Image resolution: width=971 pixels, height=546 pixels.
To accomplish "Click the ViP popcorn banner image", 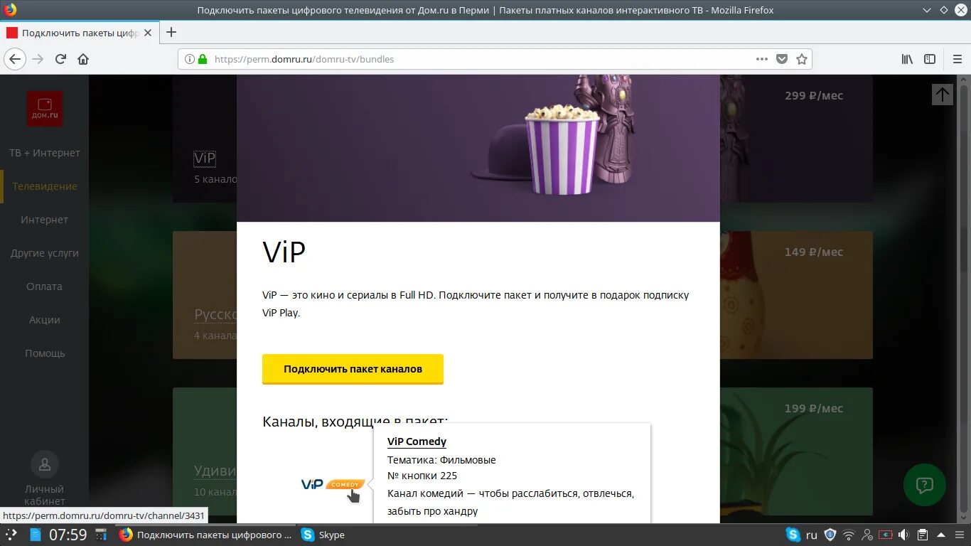I will point(478,148).
